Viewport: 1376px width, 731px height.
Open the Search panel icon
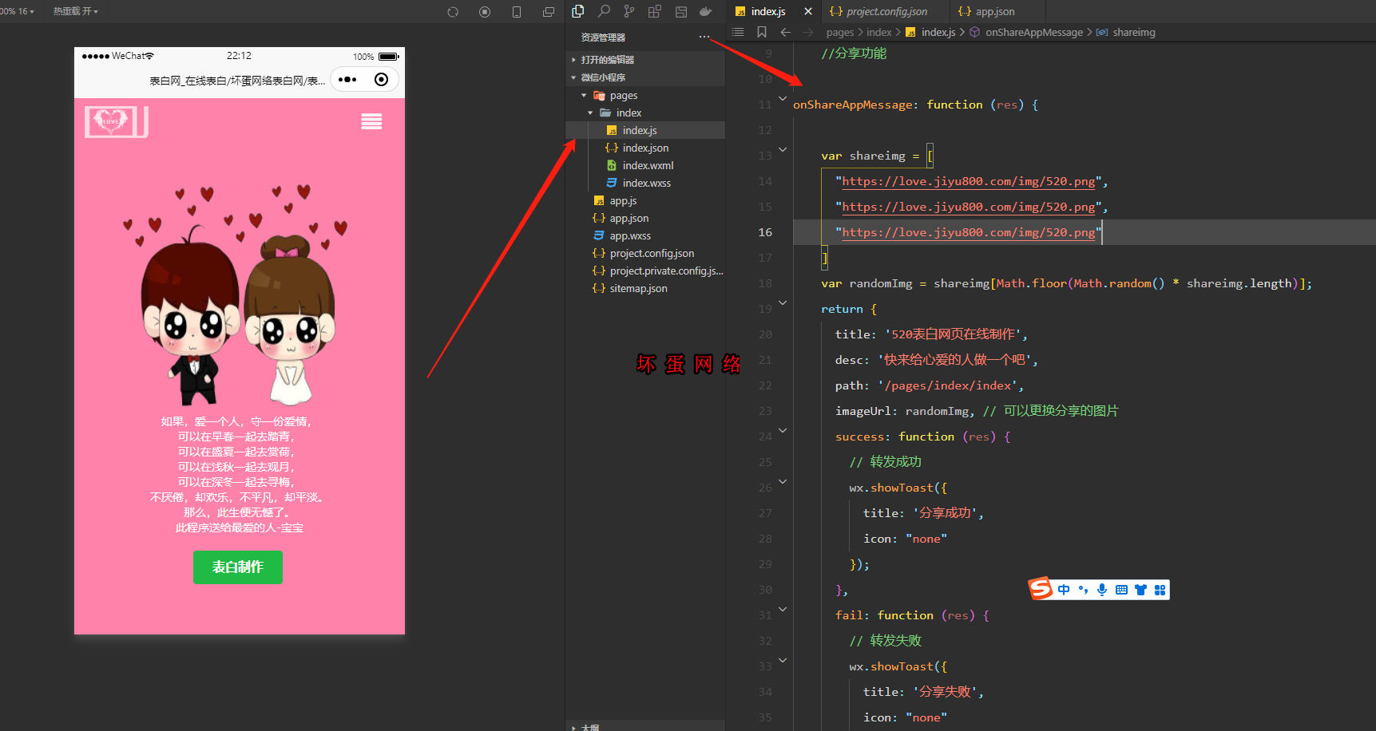(x=604, y=11)
